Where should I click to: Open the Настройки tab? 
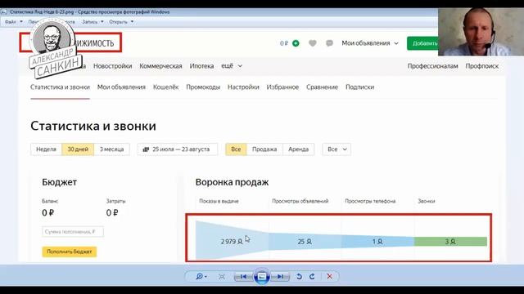pos(243,87)
